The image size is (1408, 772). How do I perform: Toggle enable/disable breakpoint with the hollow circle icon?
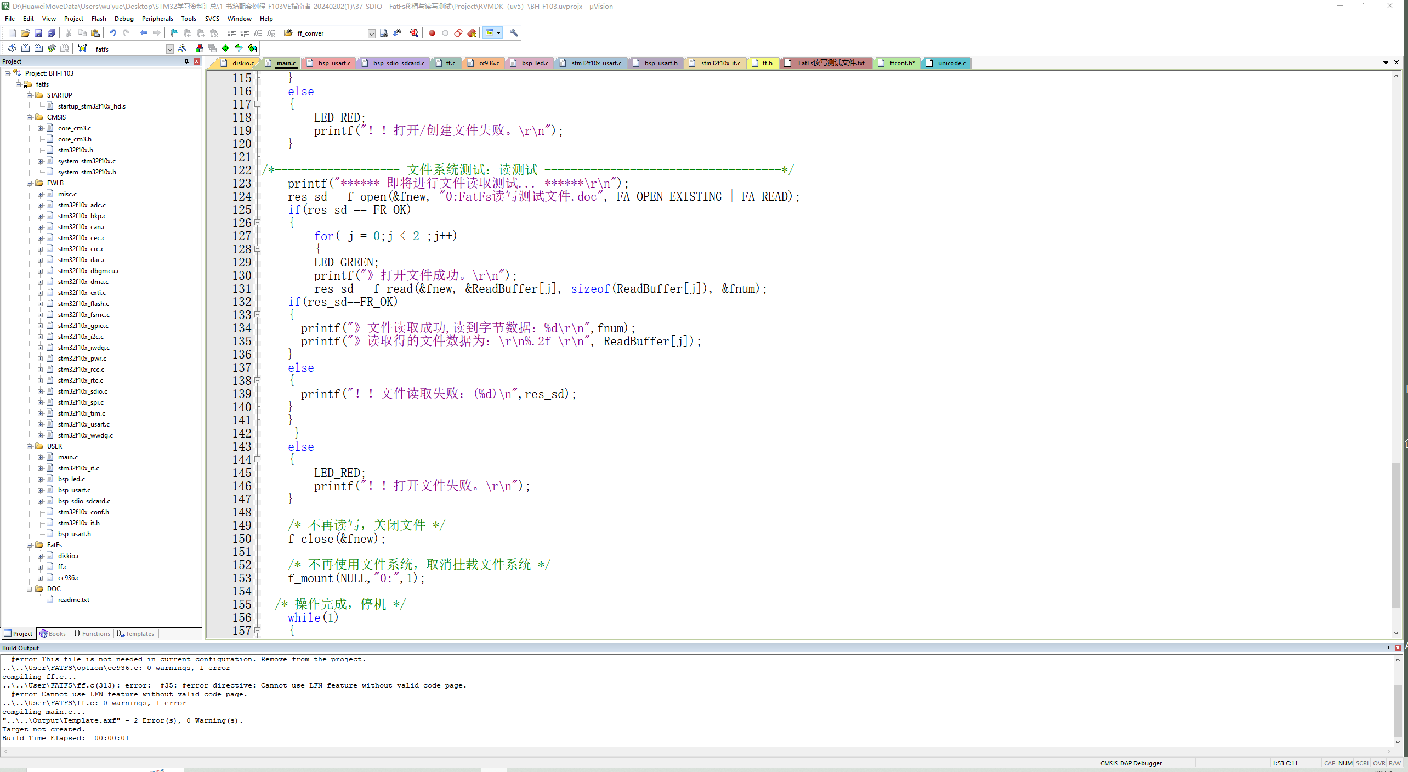click(x=445, y=33)
